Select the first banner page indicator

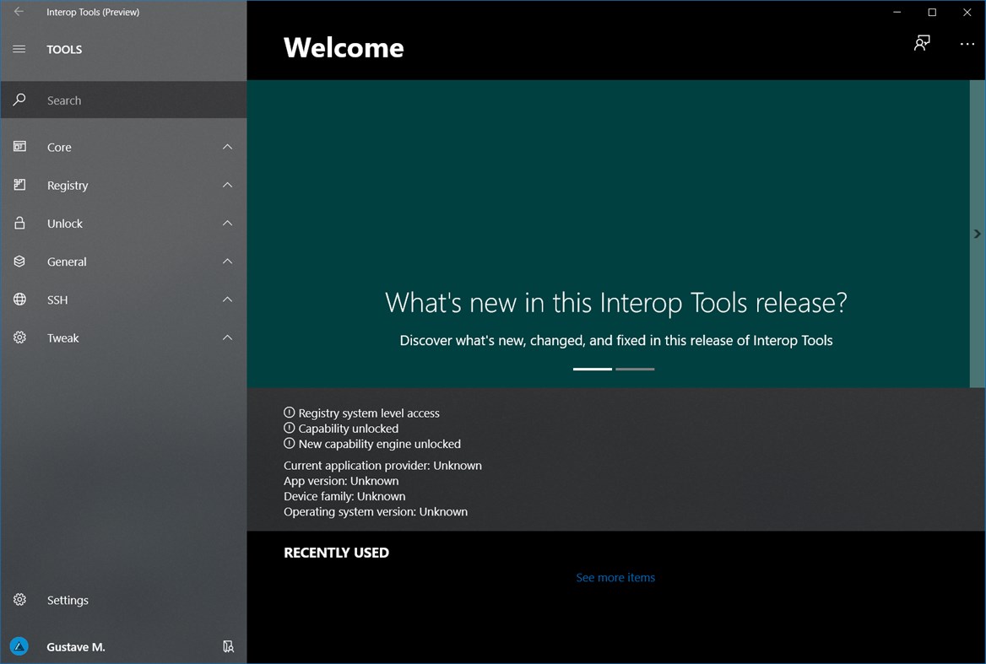tap(593, 369)
